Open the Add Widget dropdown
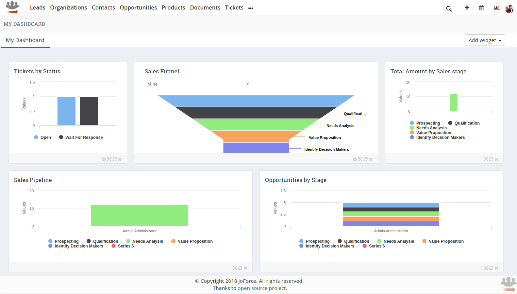Screen dimensions: 517x294 click(485, 40)
